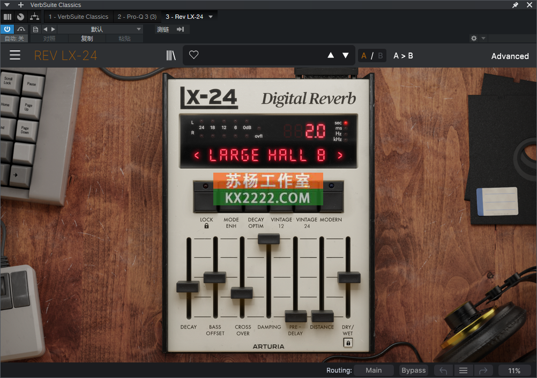537x378 pixels.
Task: Open the REV LX-24 hamburger menu
Action: tap(14, 55)
